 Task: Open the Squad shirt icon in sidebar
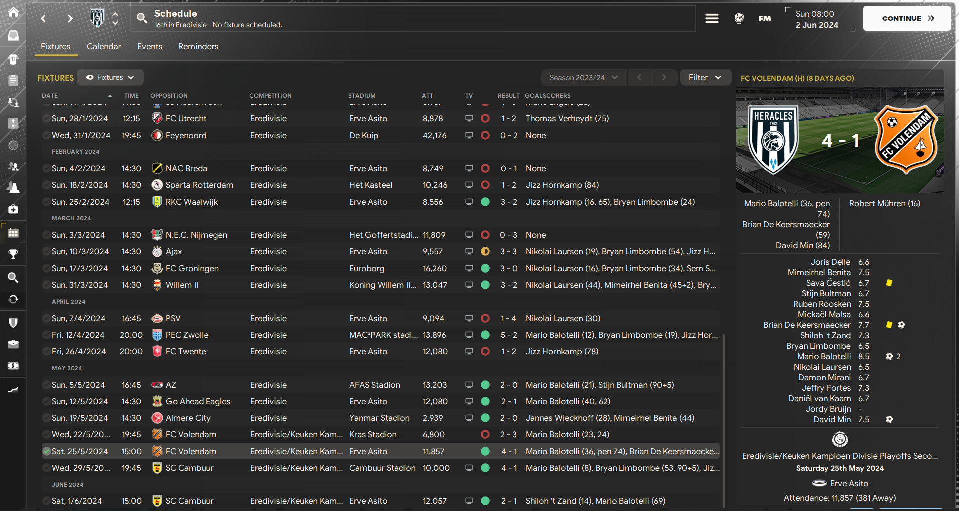coord(13,59)
